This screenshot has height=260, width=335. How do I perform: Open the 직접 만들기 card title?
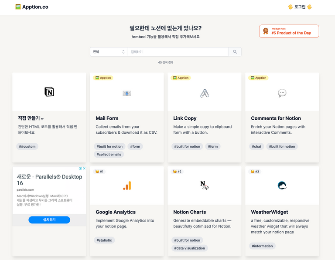pyautogui.click(x=31, y=118)
